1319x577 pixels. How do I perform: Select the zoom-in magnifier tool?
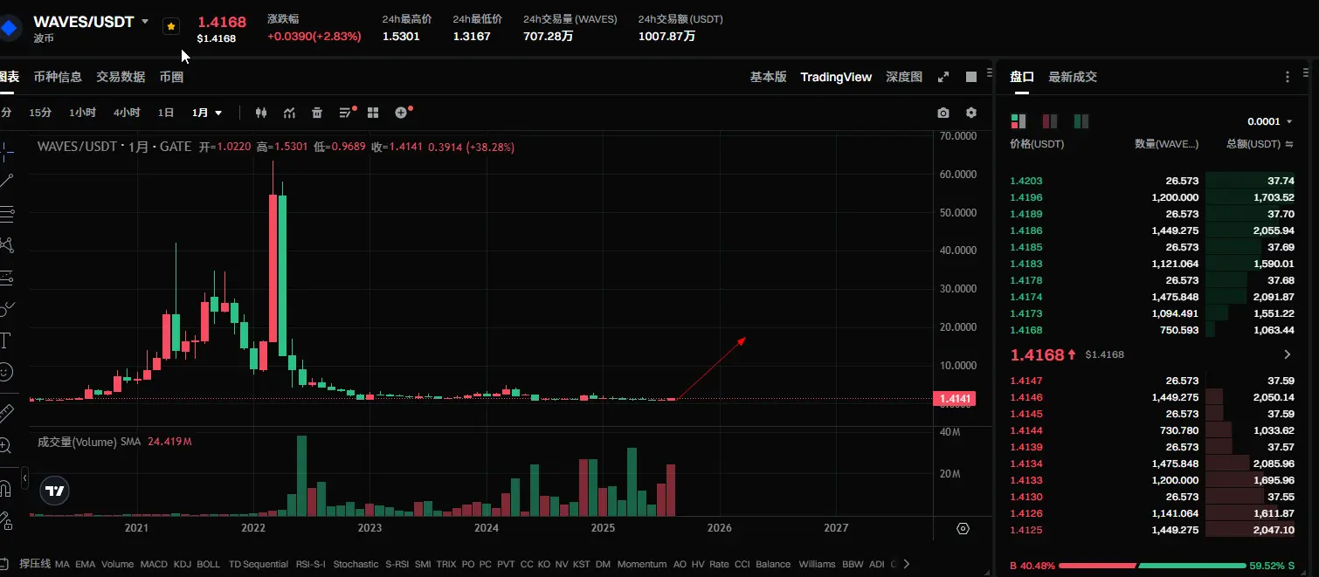click(5, 445)
